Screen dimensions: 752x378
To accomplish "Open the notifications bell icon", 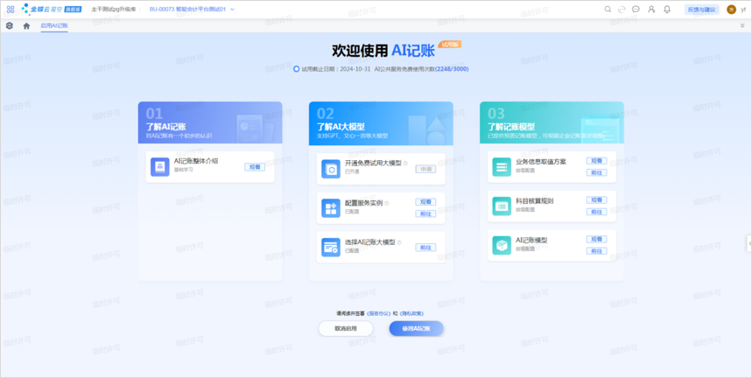I will (x=667, y=9).
